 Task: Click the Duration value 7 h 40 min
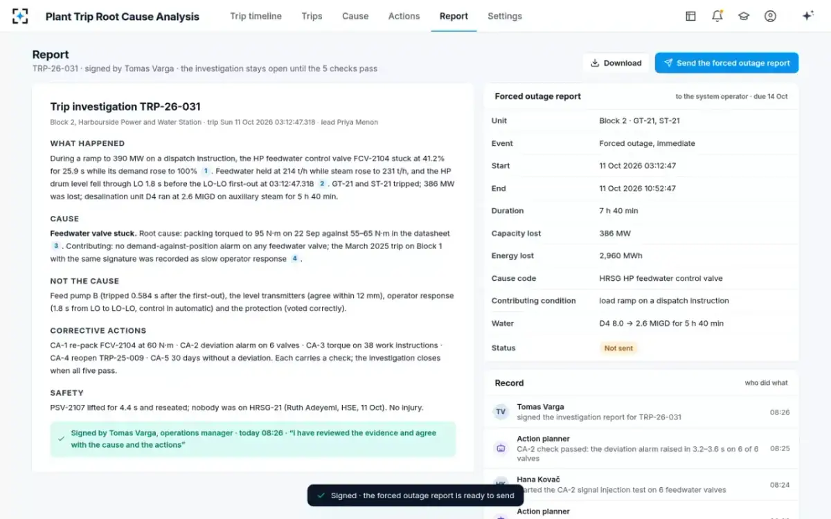[618, 210]
